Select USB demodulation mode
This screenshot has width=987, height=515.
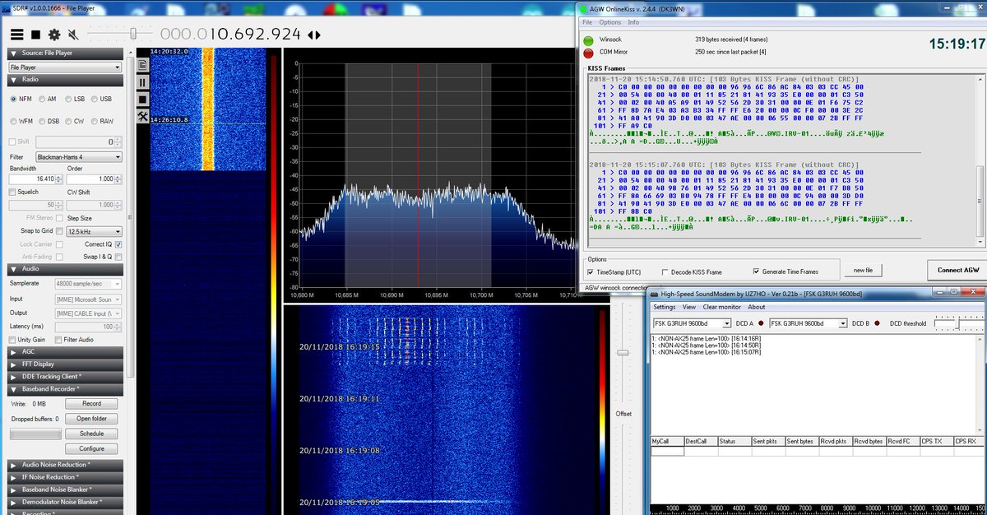tap(101, 99)
